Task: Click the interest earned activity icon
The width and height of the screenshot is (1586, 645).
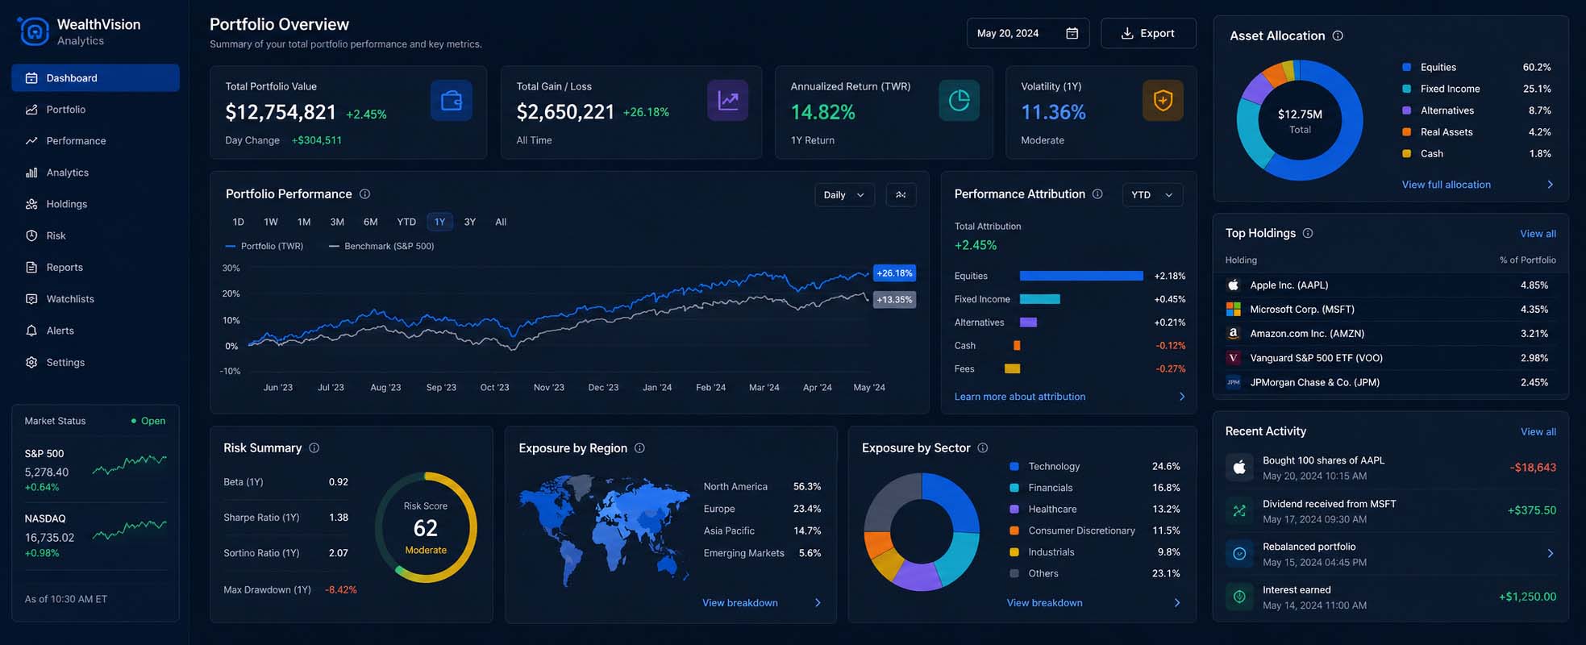Action: pyautogui.click(x=1239, y=597)
